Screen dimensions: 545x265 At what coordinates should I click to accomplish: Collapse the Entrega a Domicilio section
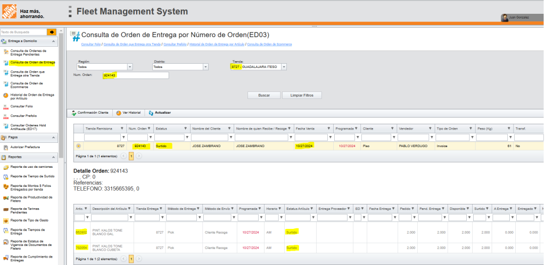pyautogui.click(x=54, y=41)
